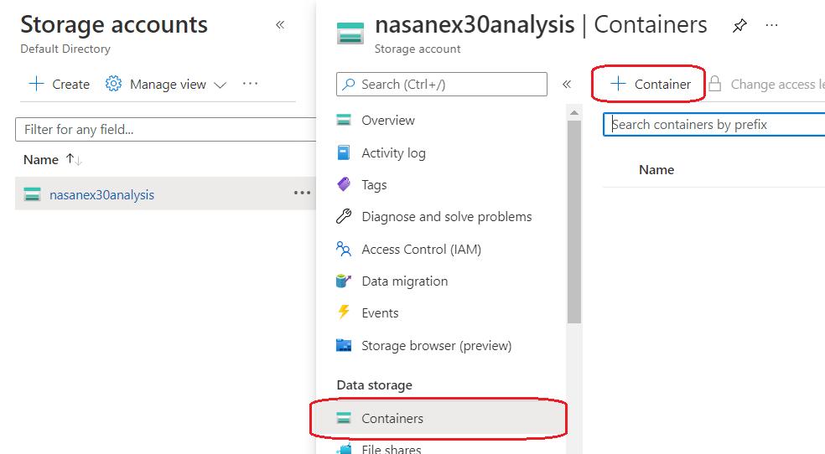Click the nasanex30analysis row storage icon
This screenshot has height=454, width=825.
32,194
